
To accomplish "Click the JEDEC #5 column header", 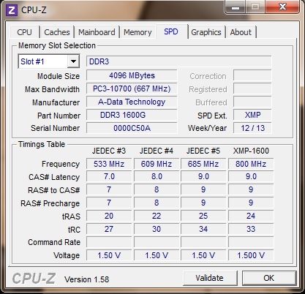I will 203,151.
